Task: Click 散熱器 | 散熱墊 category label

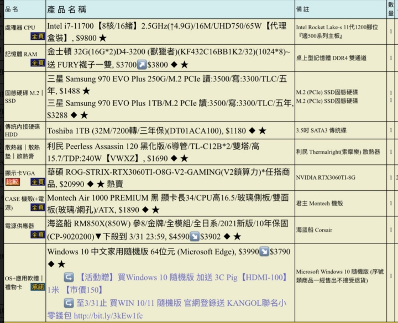Action: [x=22, y=152]
